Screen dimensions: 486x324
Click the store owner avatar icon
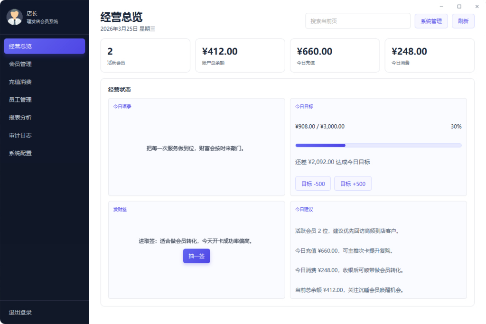point(14,18)
